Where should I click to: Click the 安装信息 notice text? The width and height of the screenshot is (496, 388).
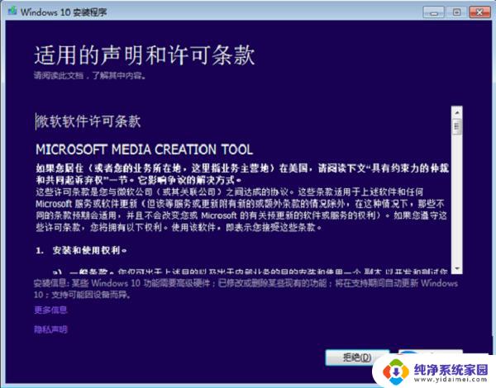[246, 288]
